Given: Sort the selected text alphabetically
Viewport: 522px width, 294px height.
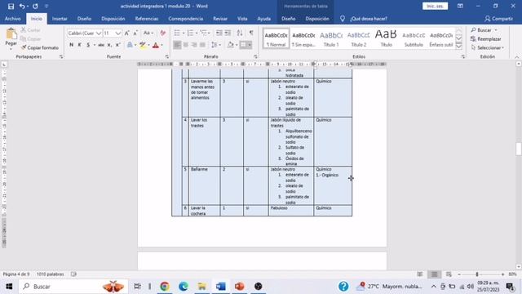Looking at the screenshot, I should pyautogui.click(x=240, y=33).
